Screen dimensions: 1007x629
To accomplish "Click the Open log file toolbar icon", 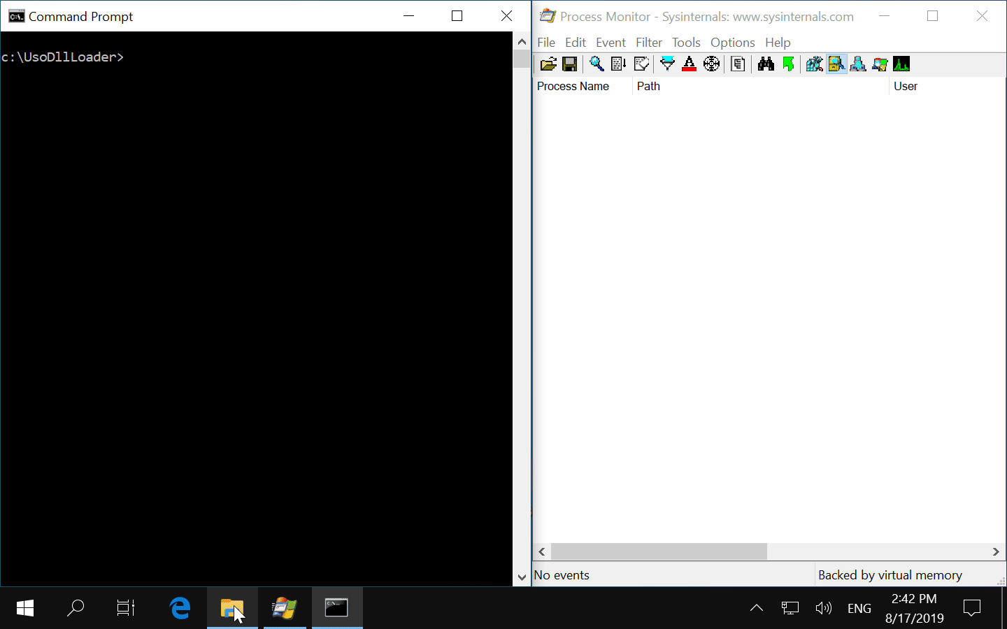I will coord(548,64).
